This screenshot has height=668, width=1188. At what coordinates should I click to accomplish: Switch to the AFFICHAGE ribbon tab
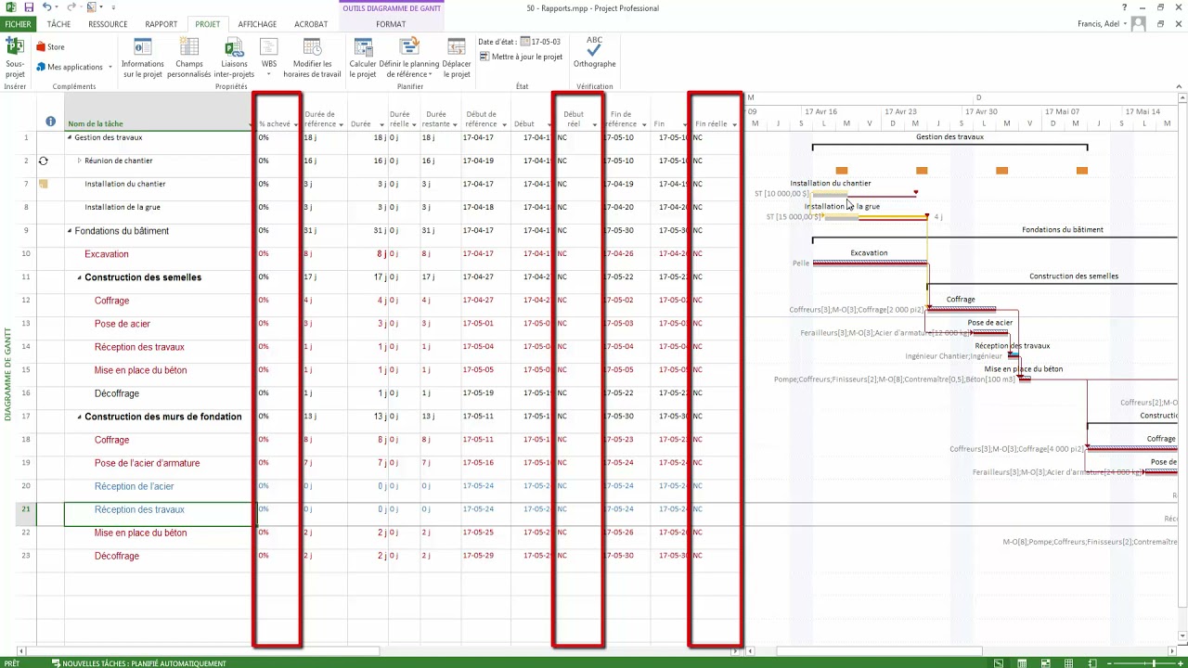pyautogui.click(x=257, y=24)
